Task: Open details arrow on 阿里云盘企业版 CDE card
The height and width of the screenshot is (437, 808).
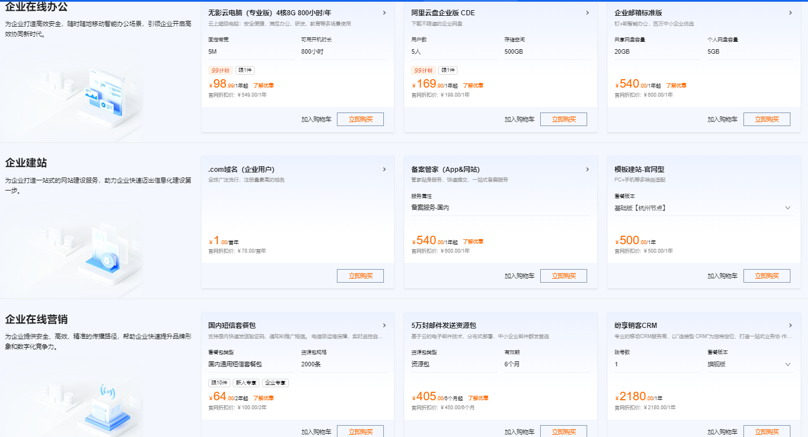Action: tap(587, 13)
